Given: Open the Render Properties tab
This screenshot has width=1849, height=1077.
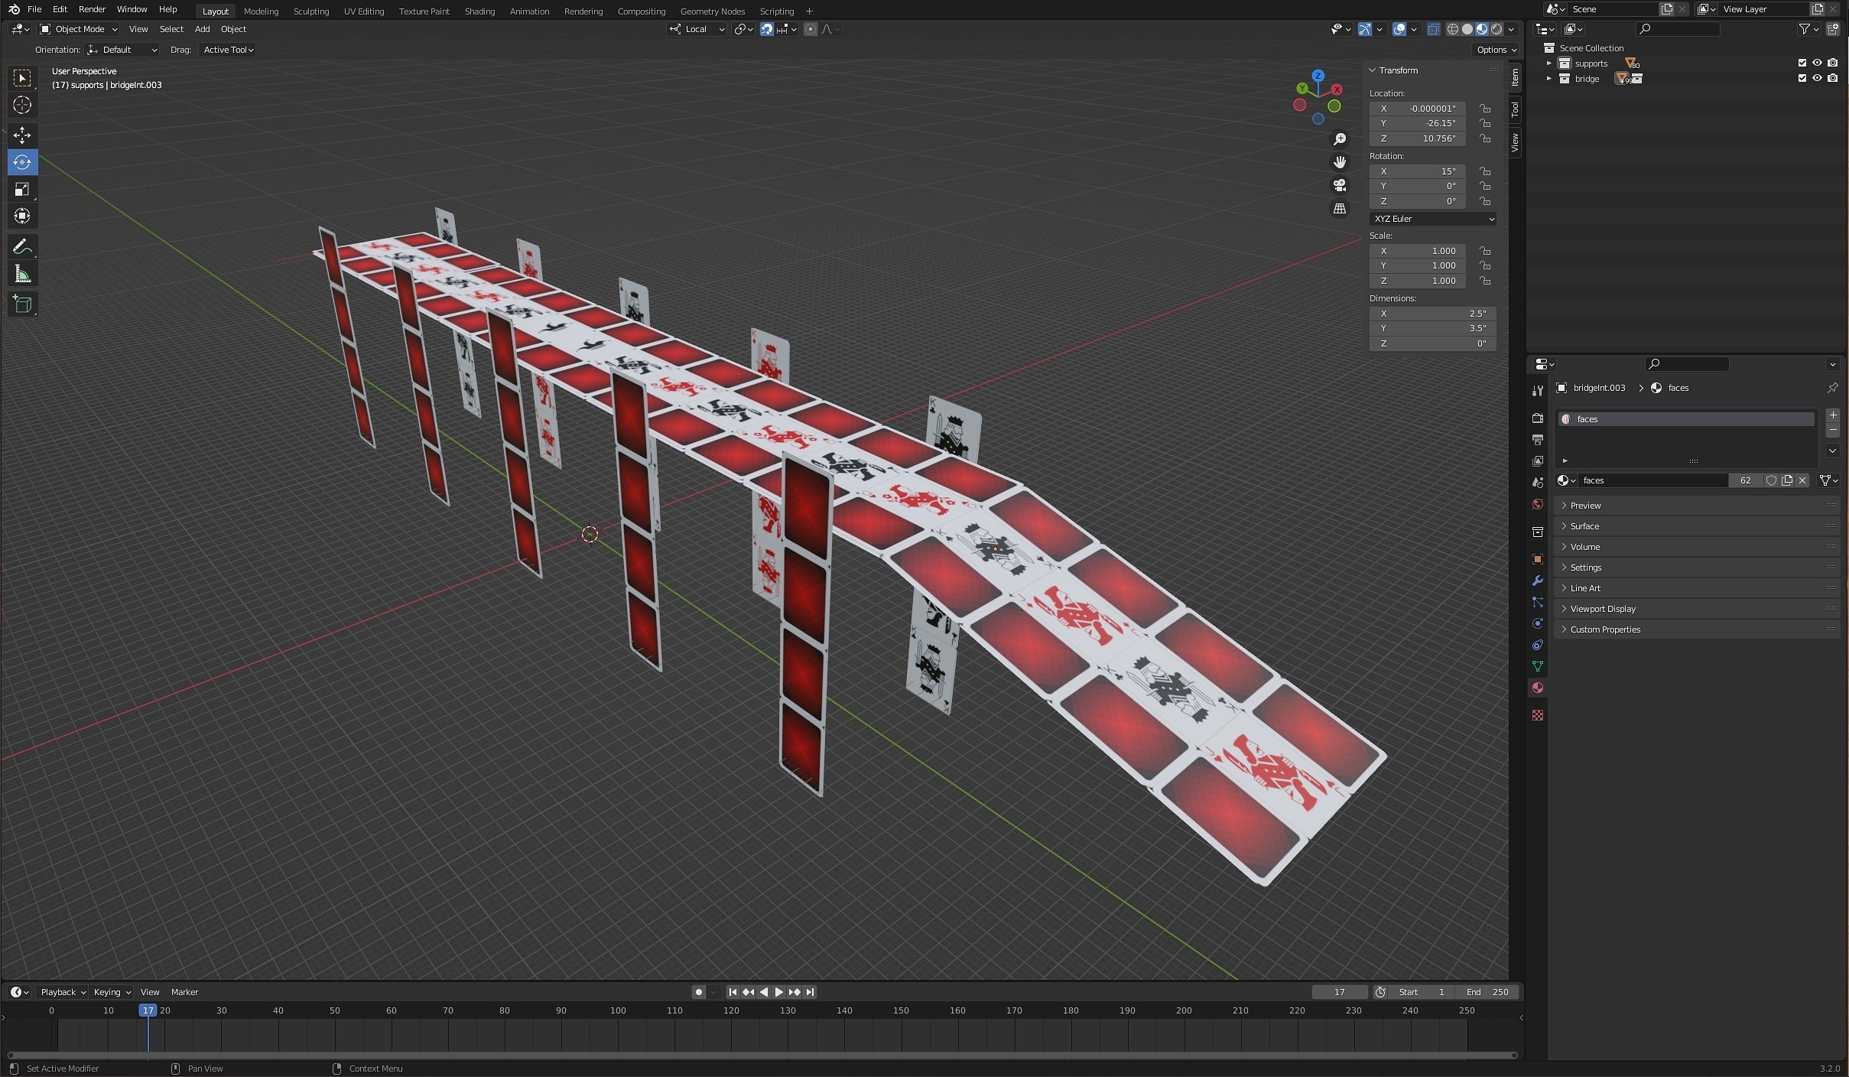Looking at the screenshot, I should tap(1536, 418).
